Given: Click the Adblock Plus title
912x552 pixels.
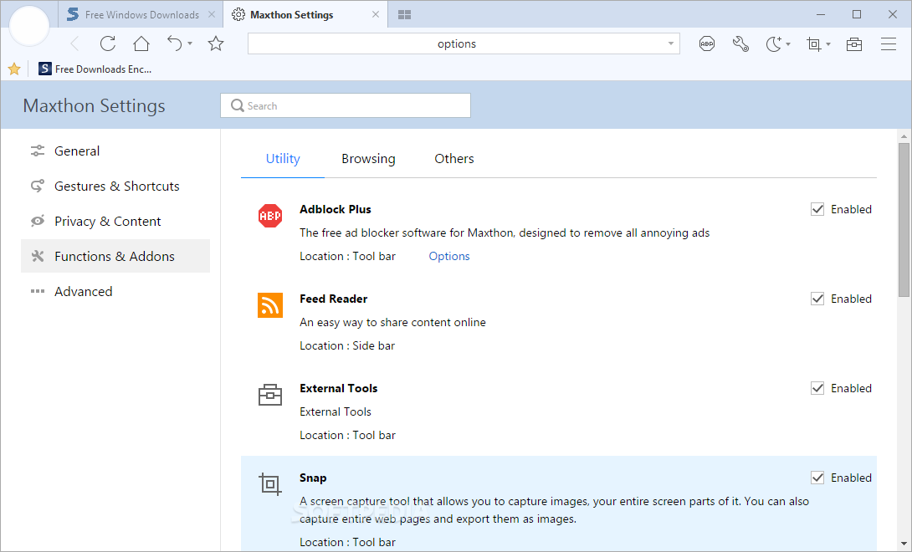Looking at the screenshot, I should [335, 209].
